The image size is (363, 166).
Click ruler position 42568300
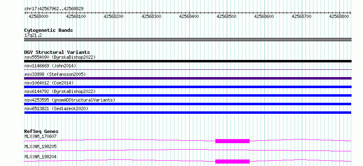[151, 16]
